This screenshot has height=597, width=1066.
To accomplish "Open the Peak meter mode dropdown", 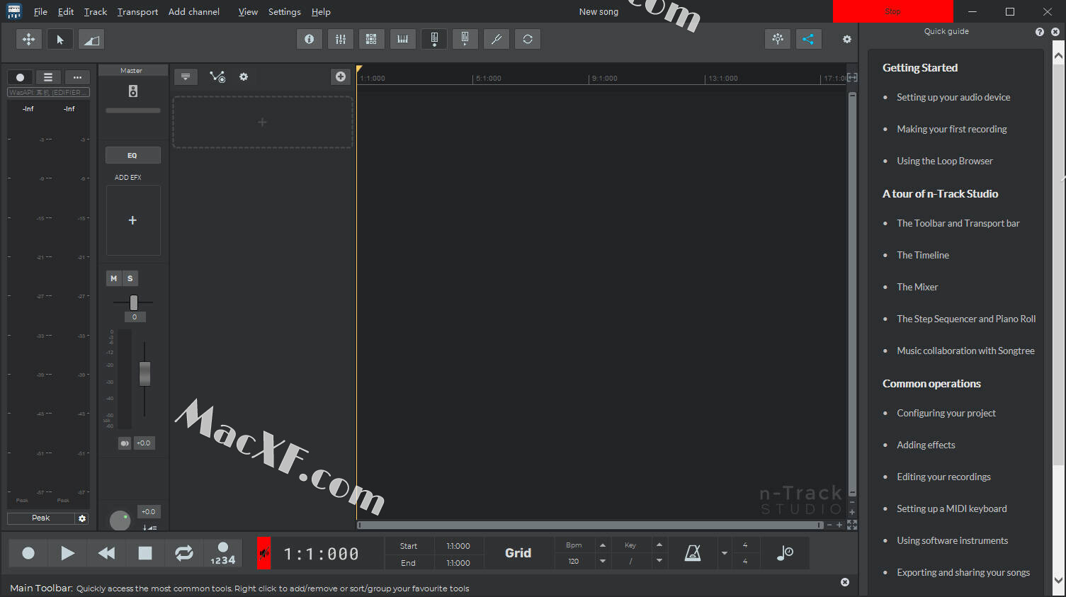I will 41,518.
